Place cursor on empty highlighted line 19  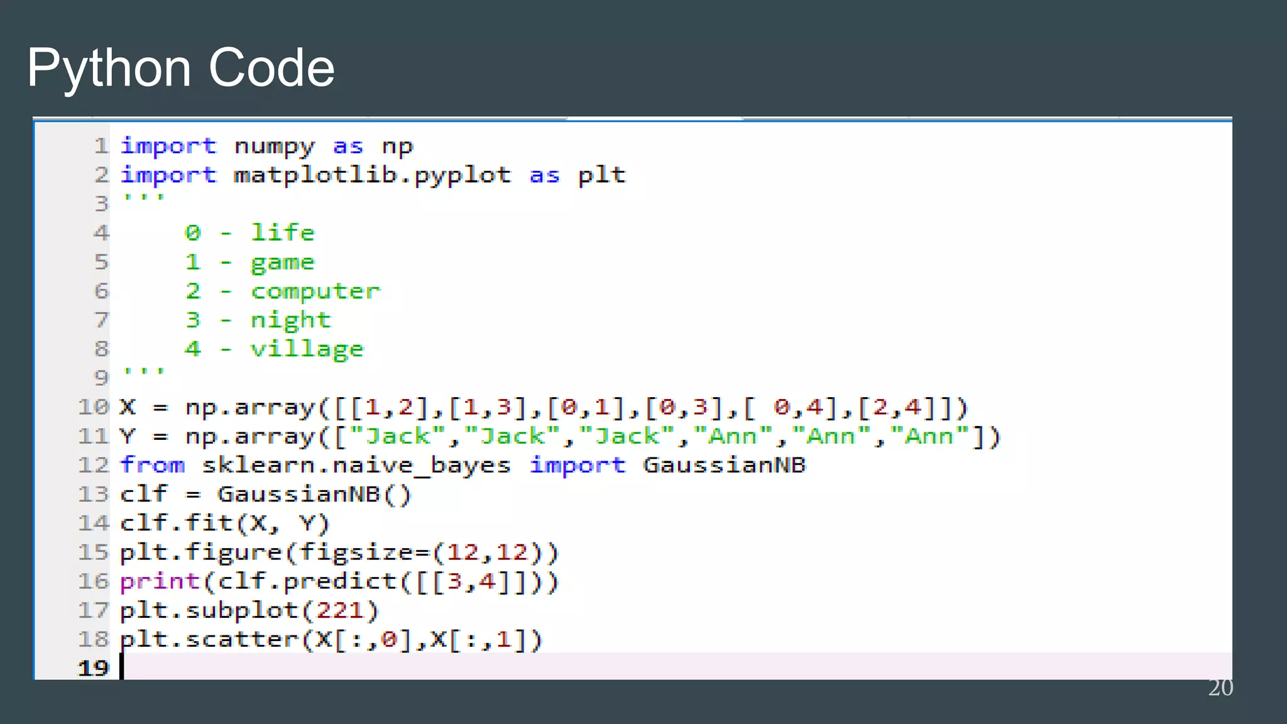628,667
